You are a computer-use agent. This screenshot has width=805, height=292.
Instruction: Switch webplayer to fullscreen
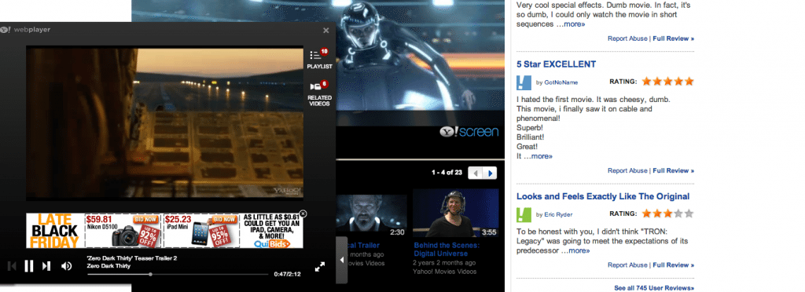(320, 266)
